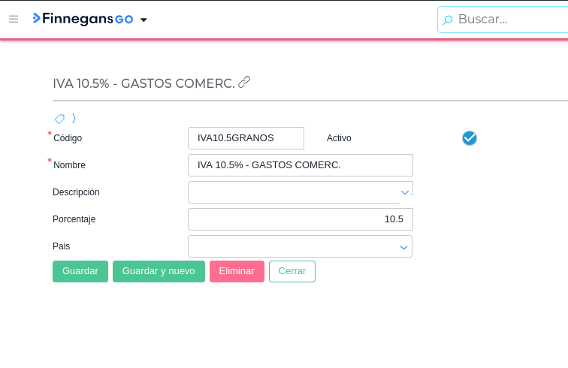
Task: Click the Activo label text
Action: click(339, 138)
